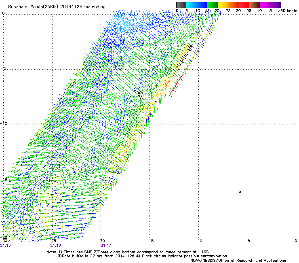Image resolution: width=299 pixels, height=263 pixels.
Task: Click the longitude label "-20" on the bottom axis
Action: (101, 241)
